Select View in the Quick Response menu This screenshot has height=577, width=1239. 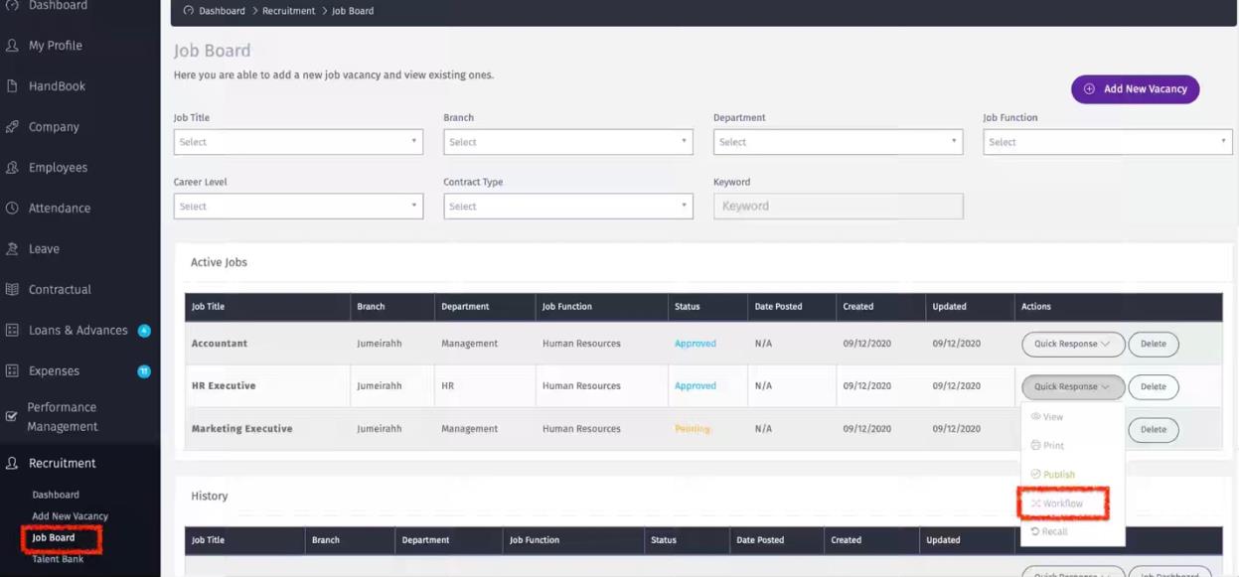point(1052,417)
